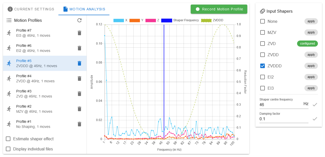Select Profile #3 ZVD @ 46Hz
325x157 pixels.
click(x=45, y=94)
